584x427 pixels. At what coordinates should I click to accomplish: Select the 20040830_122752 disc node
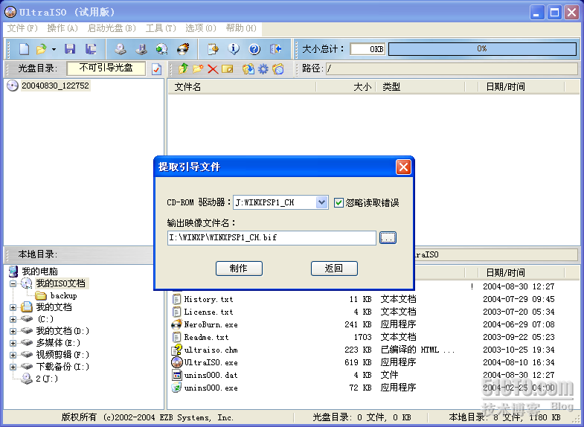[x=55, y=86]
